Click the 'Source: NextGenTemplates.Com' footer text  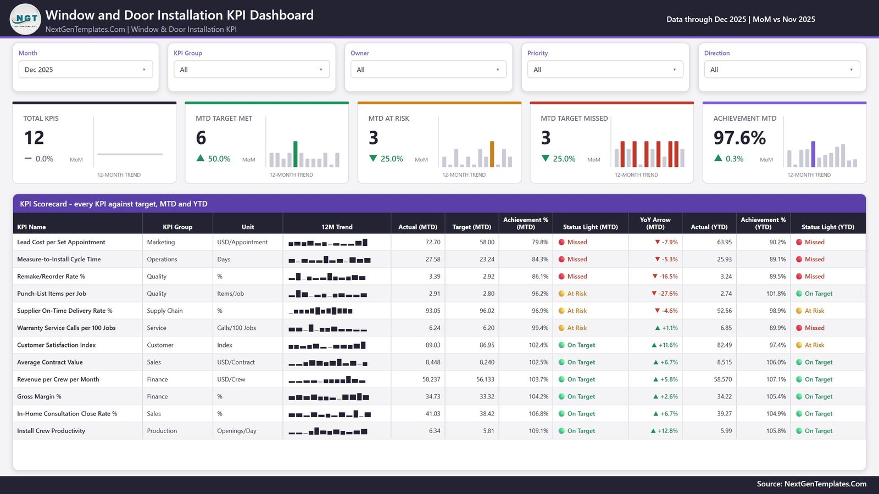pyautogui.click(x=811, y=484)
